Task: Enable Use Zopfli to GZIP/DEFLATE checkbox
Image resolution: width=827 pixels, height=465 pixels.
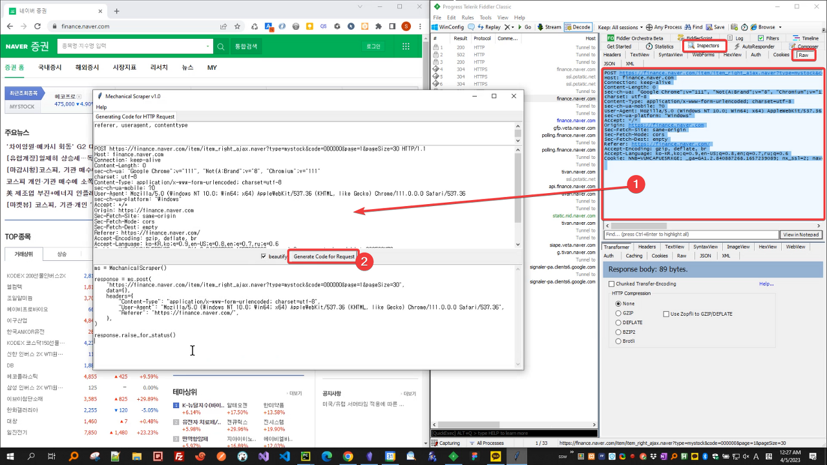Action: 666,314
